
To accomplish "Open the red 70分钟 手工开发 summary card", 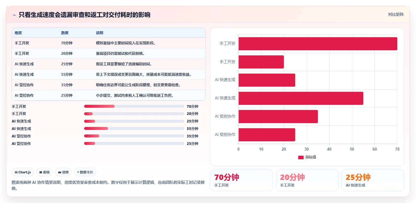I will [x=242, y=180].
